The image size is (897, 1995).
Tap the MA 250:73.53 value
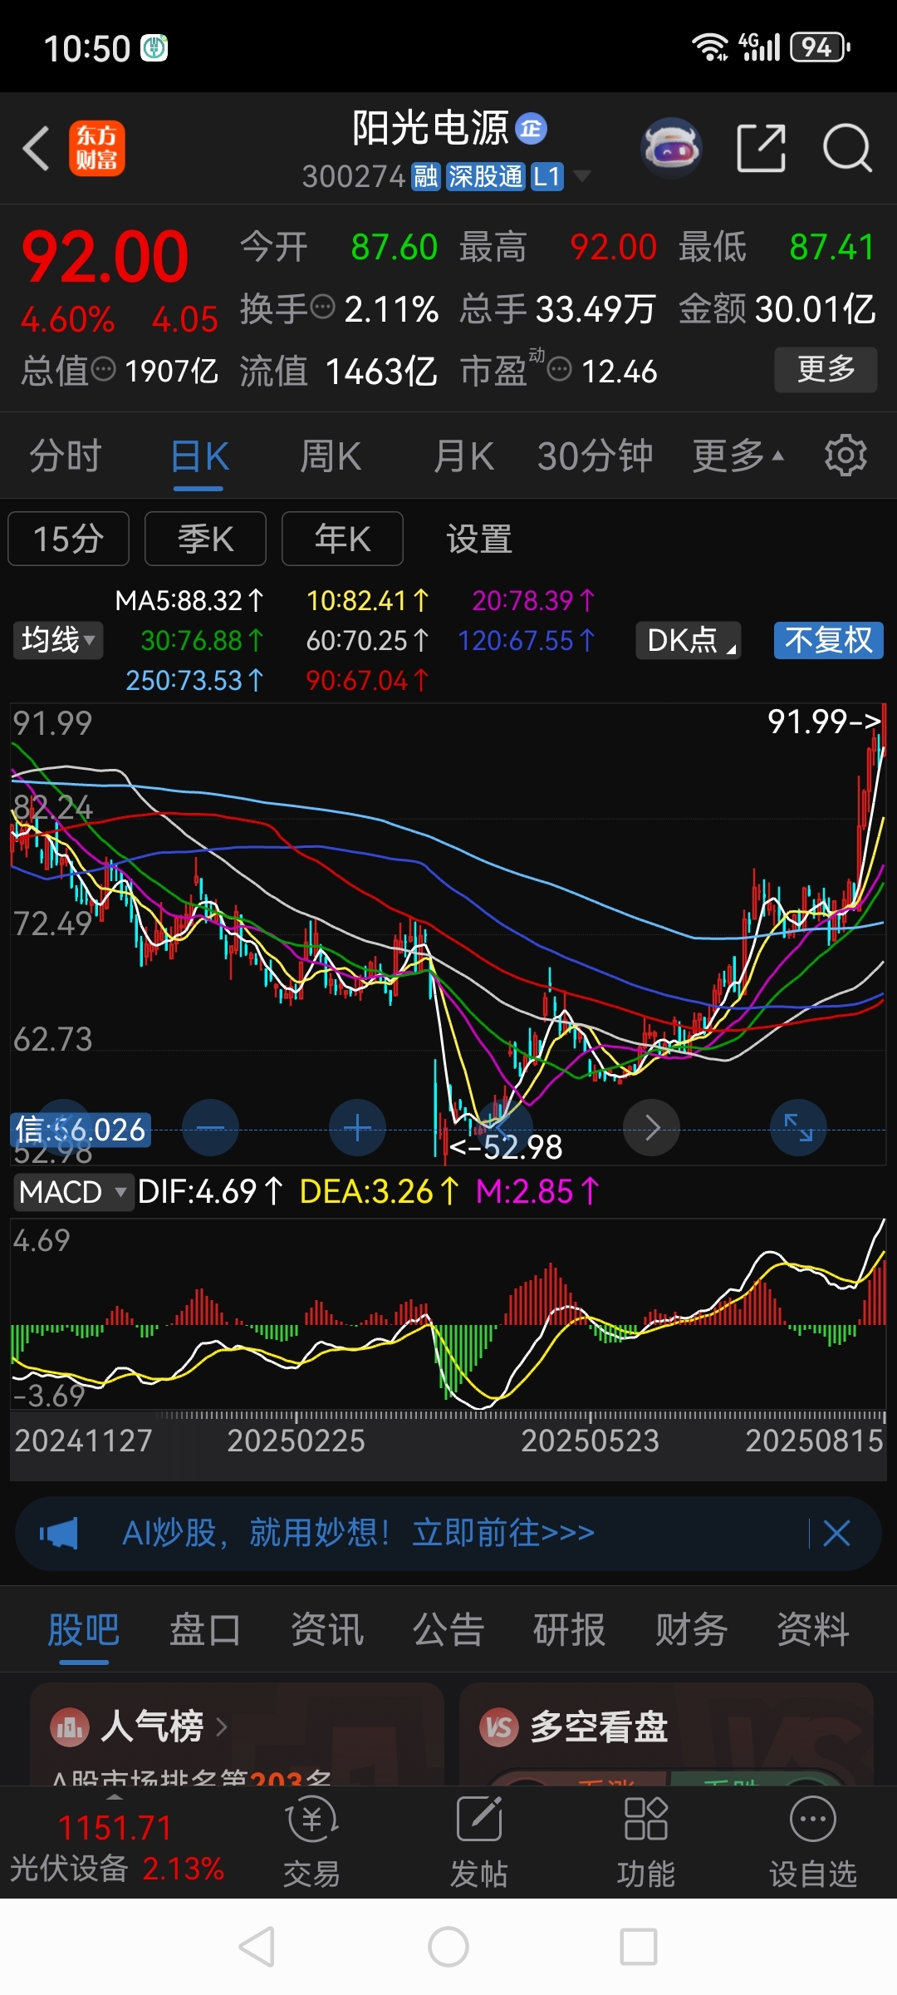pos(194,680)
